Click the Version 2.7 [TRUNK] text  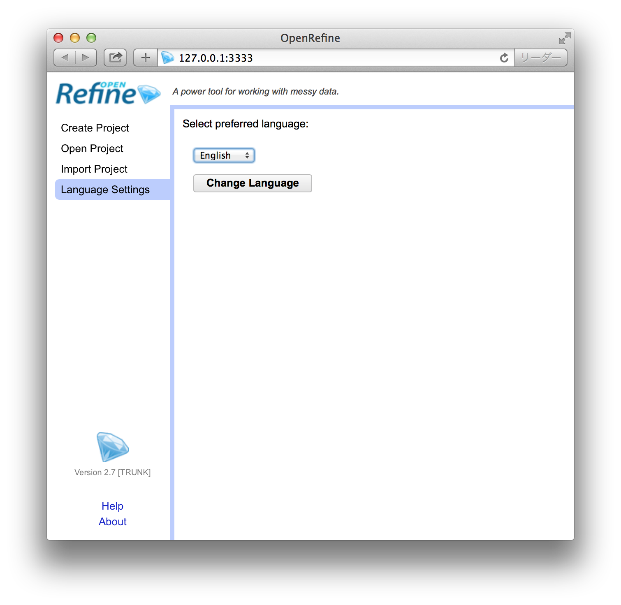pyautogui.click(x=113, y=472)
